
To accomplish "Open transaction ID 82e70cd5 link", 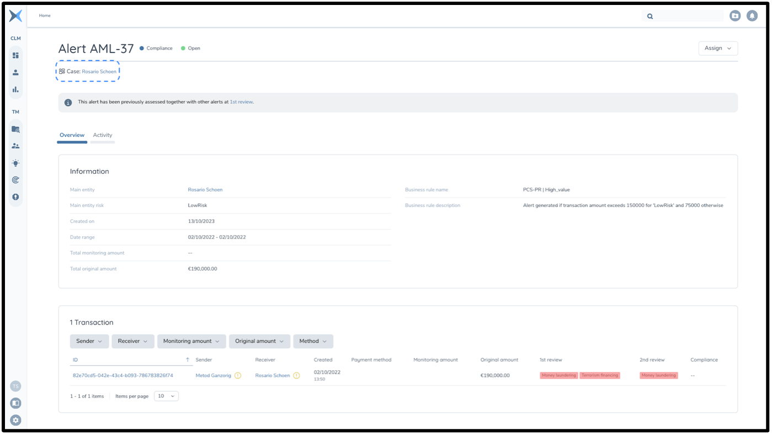I will [123, 375].
